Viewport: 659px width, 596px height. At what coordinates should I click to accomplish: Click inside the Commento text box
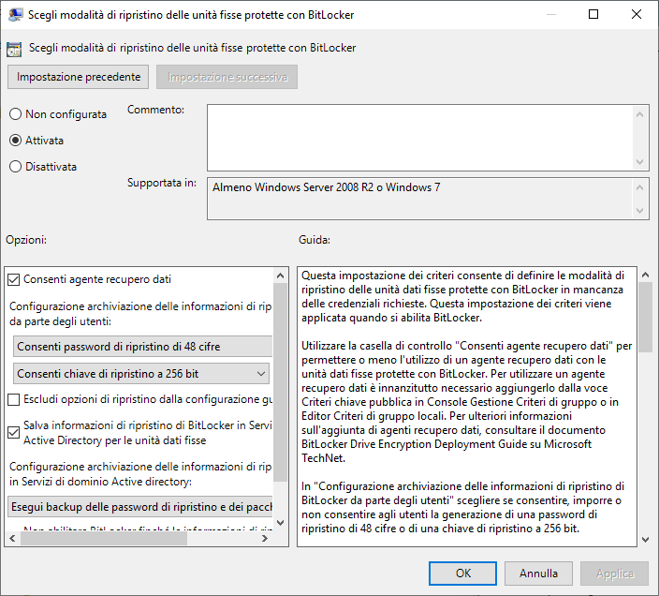click(x=420, y=138)
